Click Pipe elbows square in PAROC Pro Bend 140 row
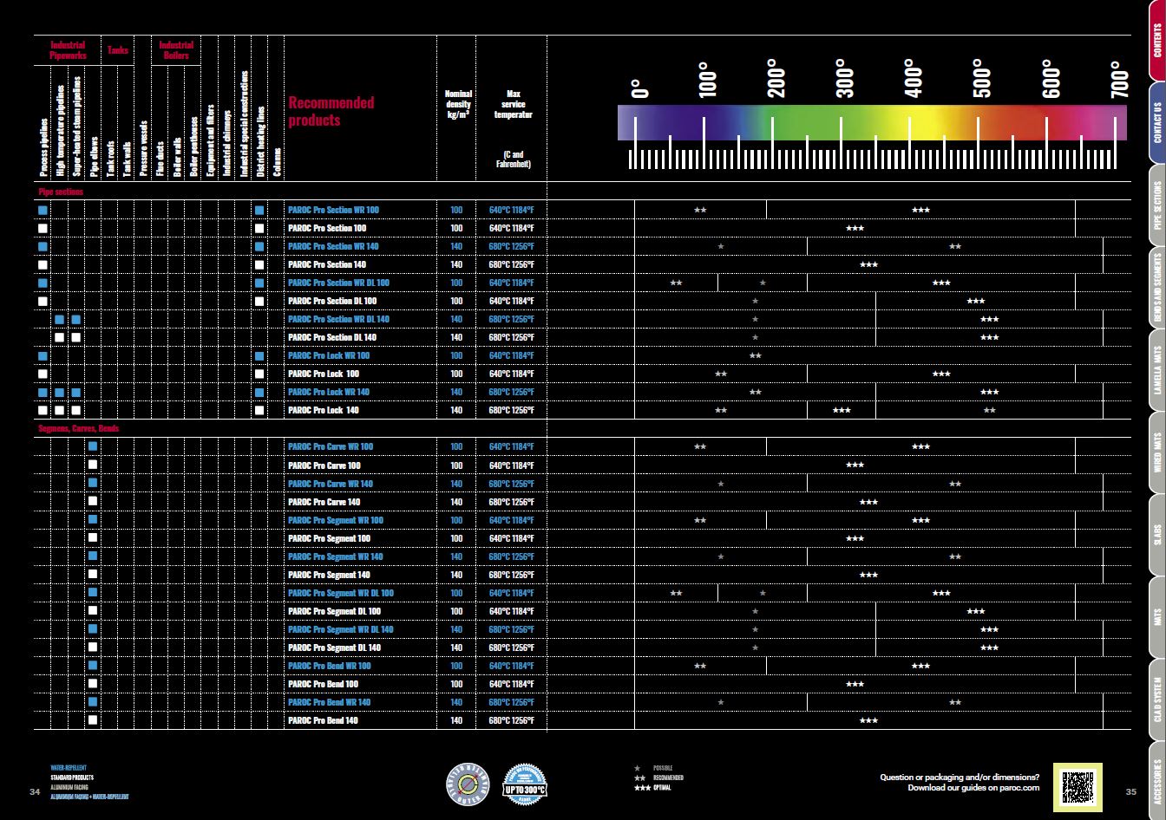The width and height of the screenshot is (1166, 820). 93,720
